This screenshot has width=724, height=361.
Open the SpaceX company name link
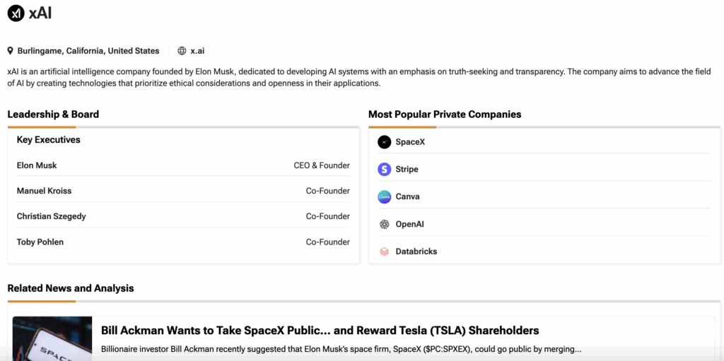click(410, 142)
